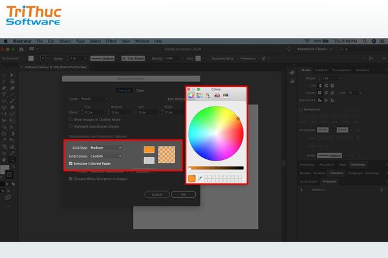Switch to the Gradient panel tab
Screen dimensions: 388x258
point(321,70)
